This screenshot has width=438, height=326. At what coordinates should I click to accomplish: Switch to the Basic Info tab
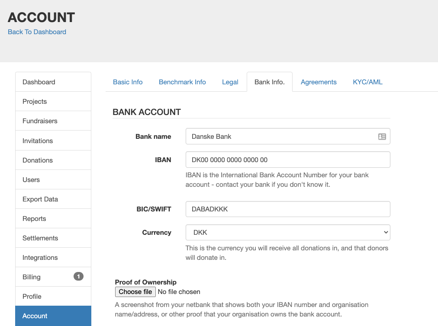pos(128,82)
